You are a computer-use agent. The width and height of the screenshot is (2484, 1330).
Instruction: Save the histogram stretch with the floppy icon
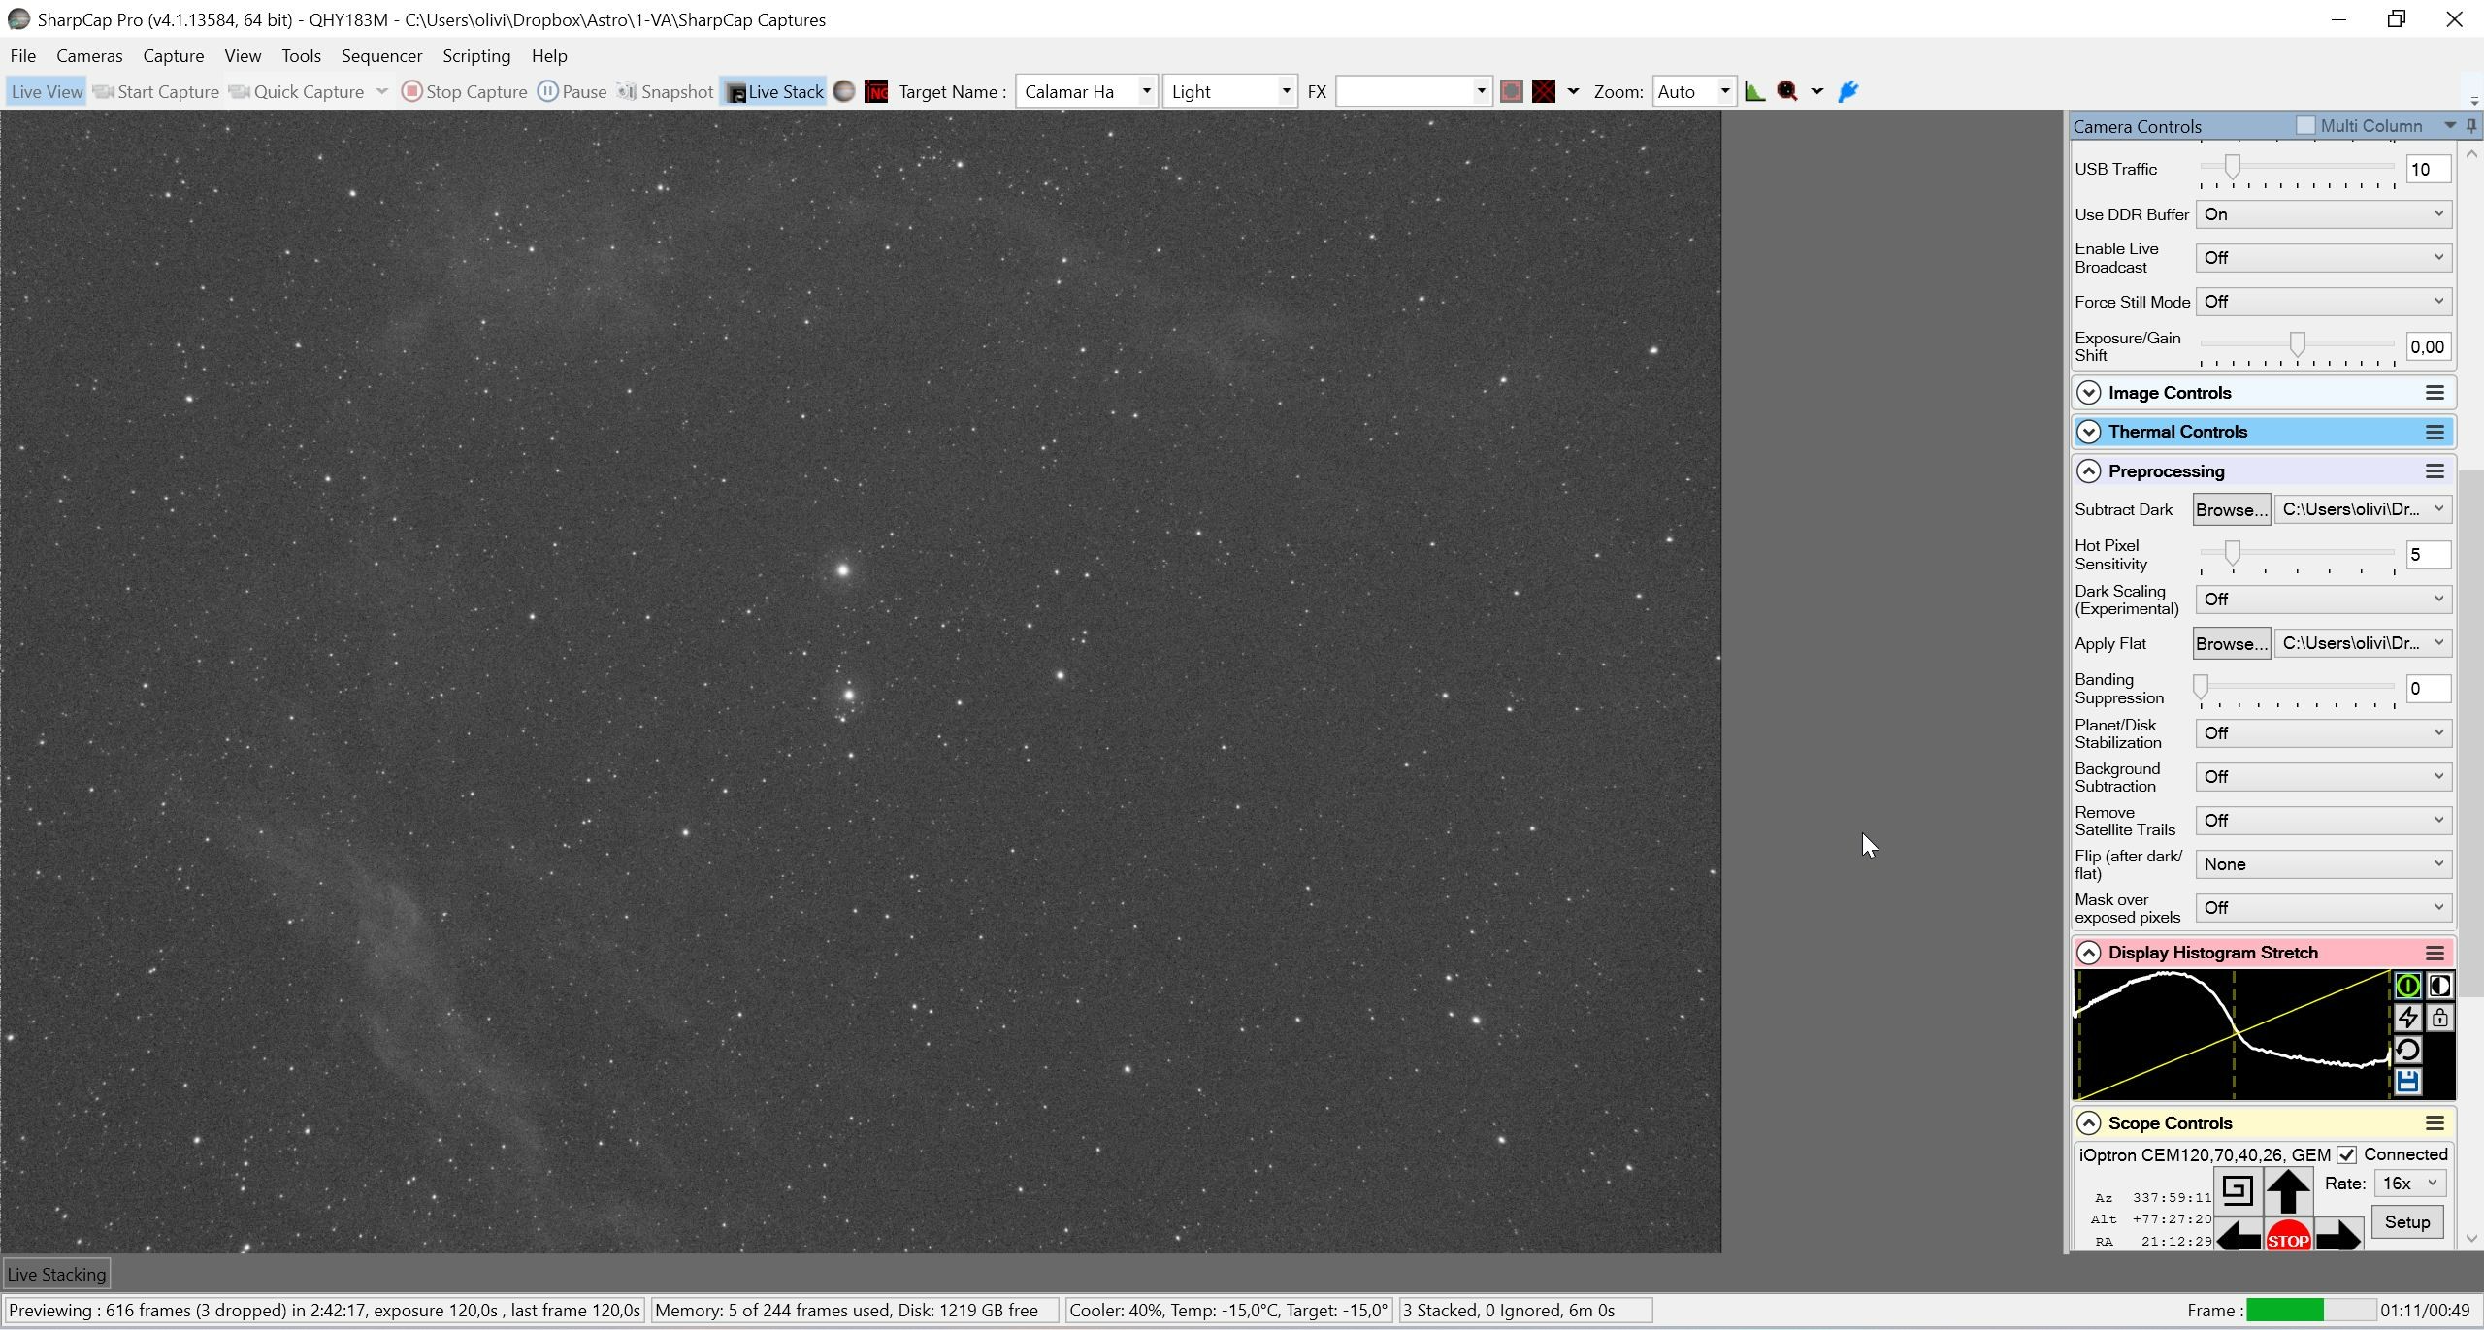pyautogui.click(x=2407, y=1082)
